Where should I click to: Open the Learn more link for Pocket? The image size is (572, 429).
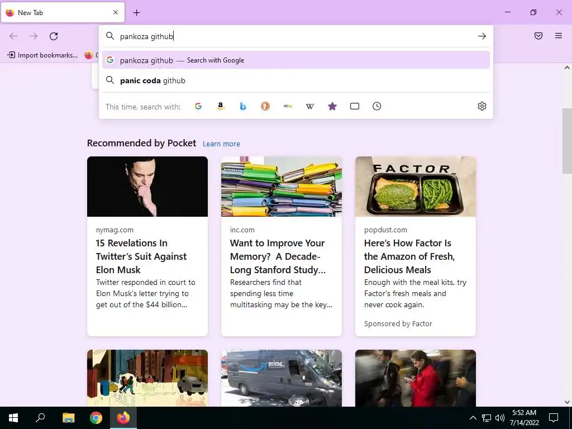click(221, 144)
